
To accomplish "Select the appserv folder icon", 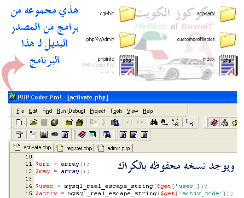I will coord(228,14).
